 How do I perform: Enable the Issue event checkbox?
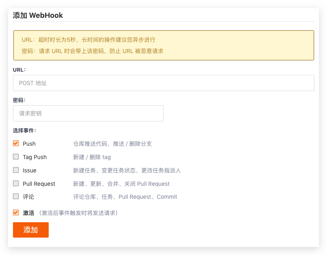(15, 170)
